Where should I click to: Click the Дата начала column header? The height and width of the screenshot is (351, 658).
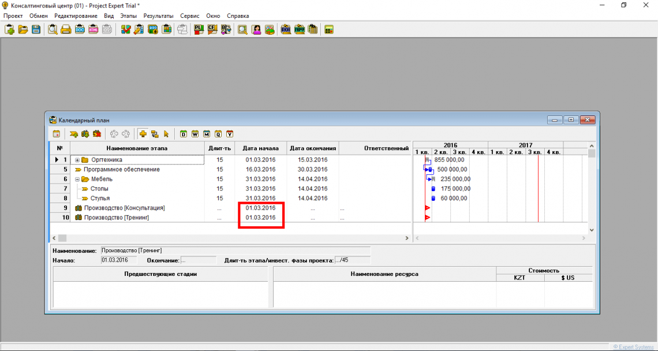pos(260,148)
